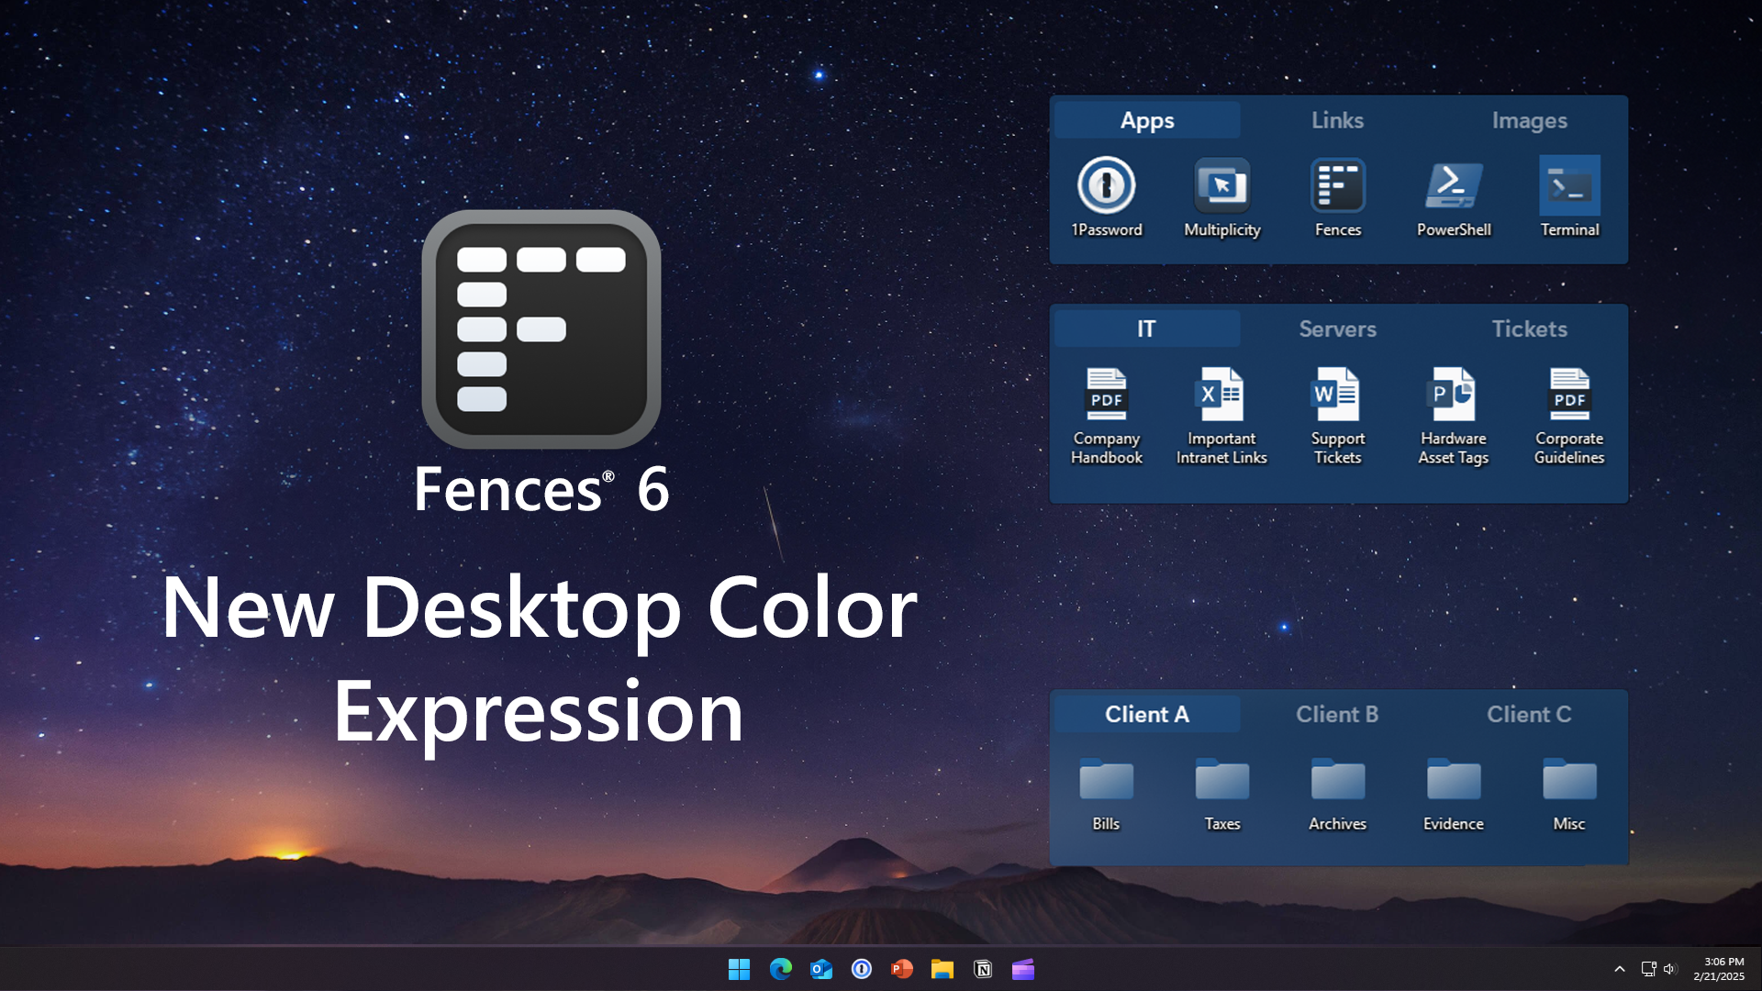1762x991 pixels.
Task: Launch Multiplicity from the Apps fence
Action: point(1221,196)
